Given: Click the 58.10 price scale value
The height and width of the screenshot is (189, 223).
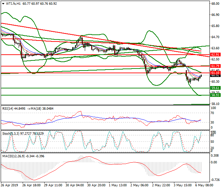Looking at the screenshot, I should point(215,104).
